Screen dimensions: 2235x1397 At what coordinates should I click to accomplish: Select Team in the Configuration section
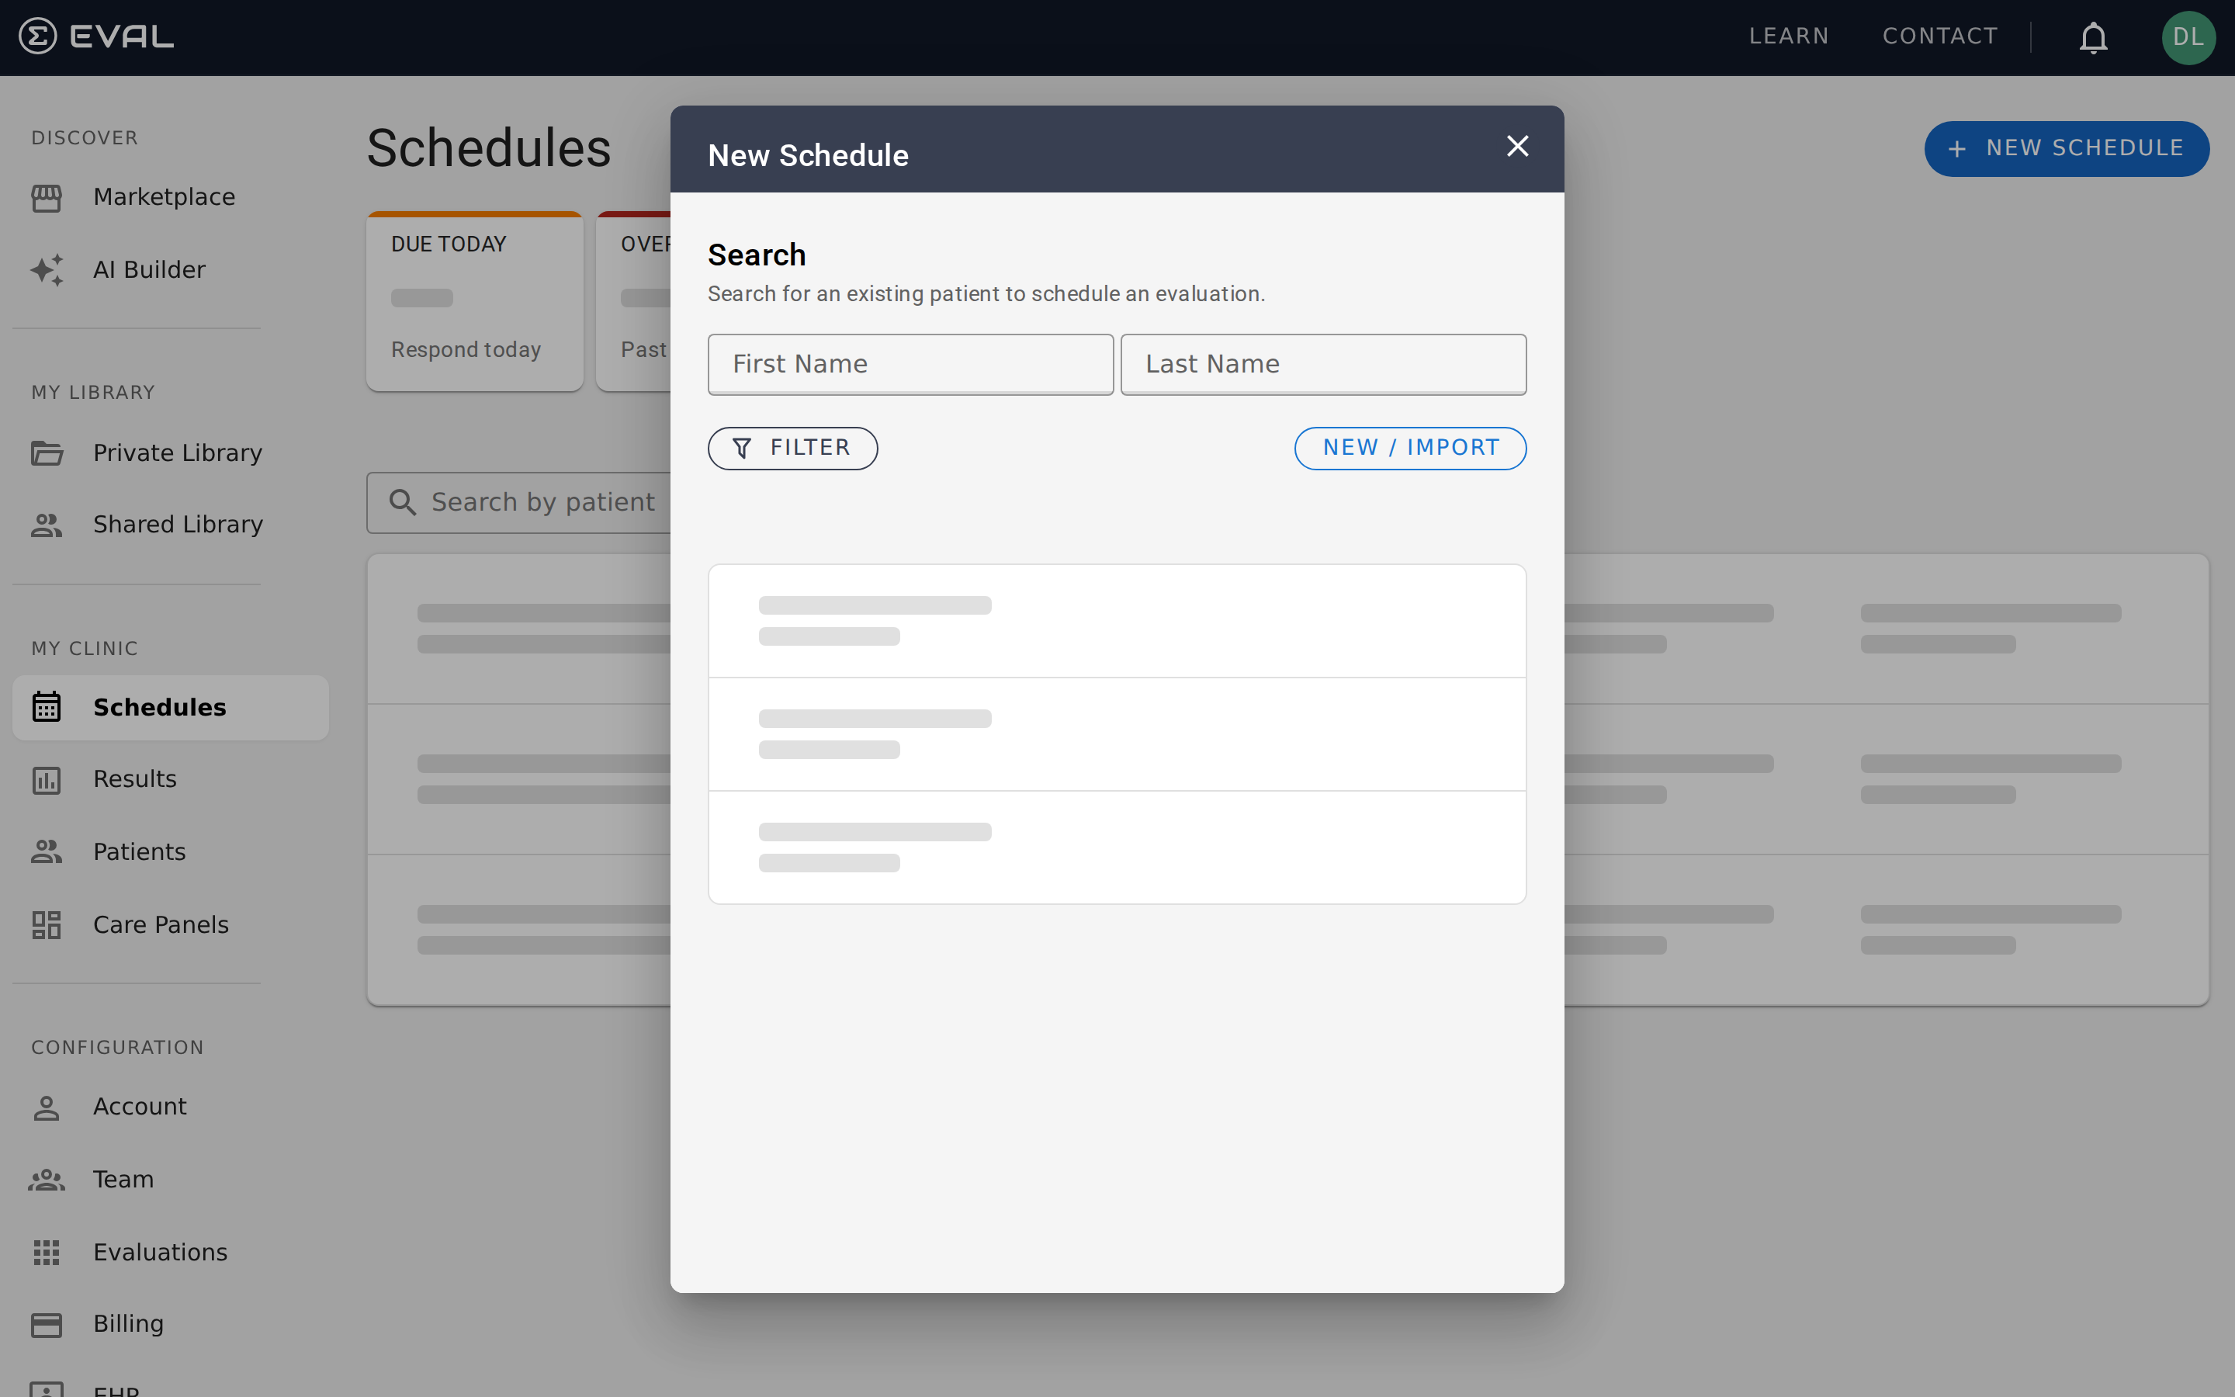coord(123,1179)
